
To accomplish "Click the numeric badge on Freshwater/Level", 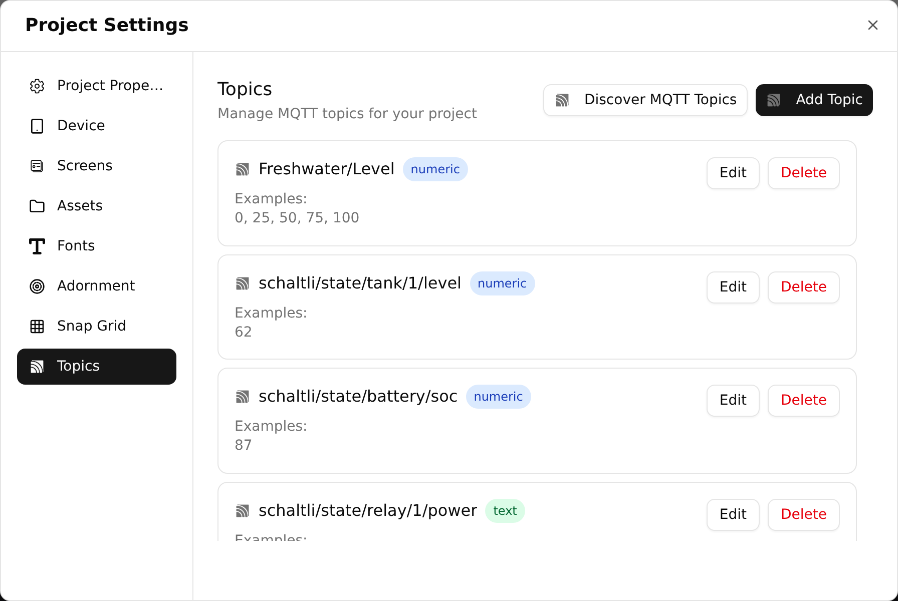I will [435, 169].
